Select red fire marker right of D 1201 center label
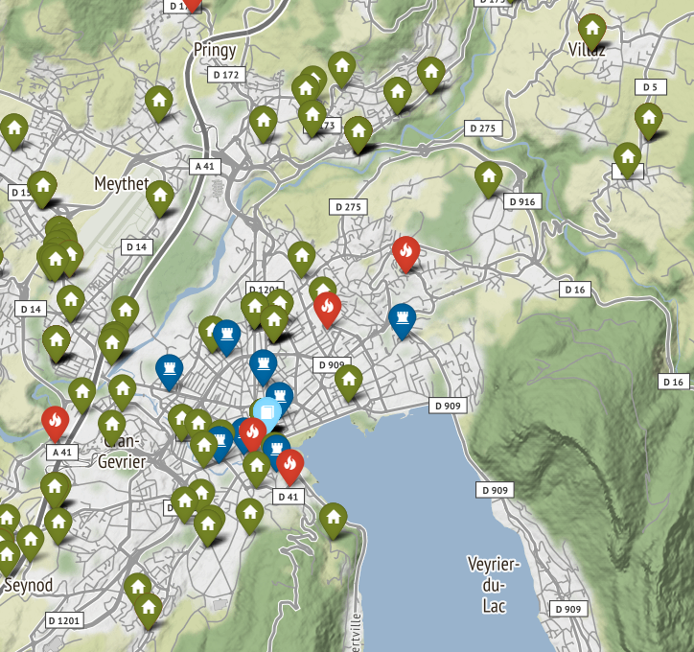Viewport: 694px width, 652px height. (x=327, y=310)
